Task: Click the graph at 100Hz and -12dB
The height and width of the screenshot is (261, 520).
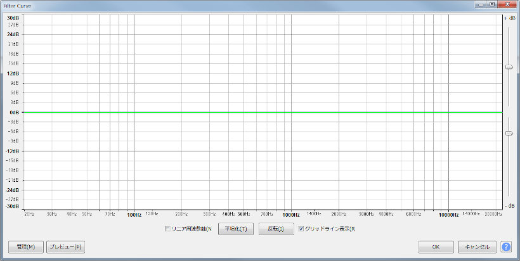Action: [x=134, y=151]
